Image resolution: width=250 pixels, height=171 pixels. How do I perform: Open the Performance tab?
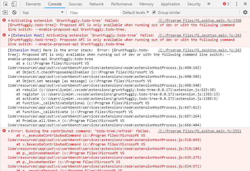tap(121, 4)
